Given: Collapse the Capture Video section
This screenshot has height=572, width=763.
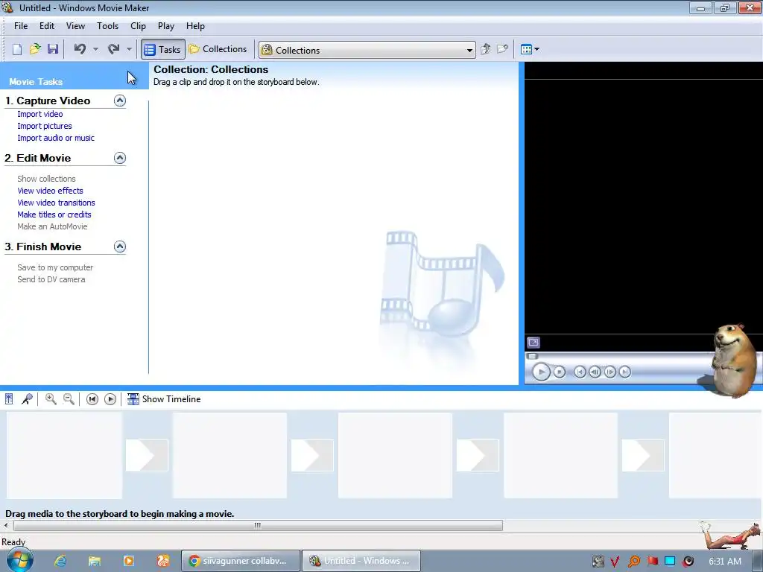Looking at the screenshot, I should [x=120, y=101].
